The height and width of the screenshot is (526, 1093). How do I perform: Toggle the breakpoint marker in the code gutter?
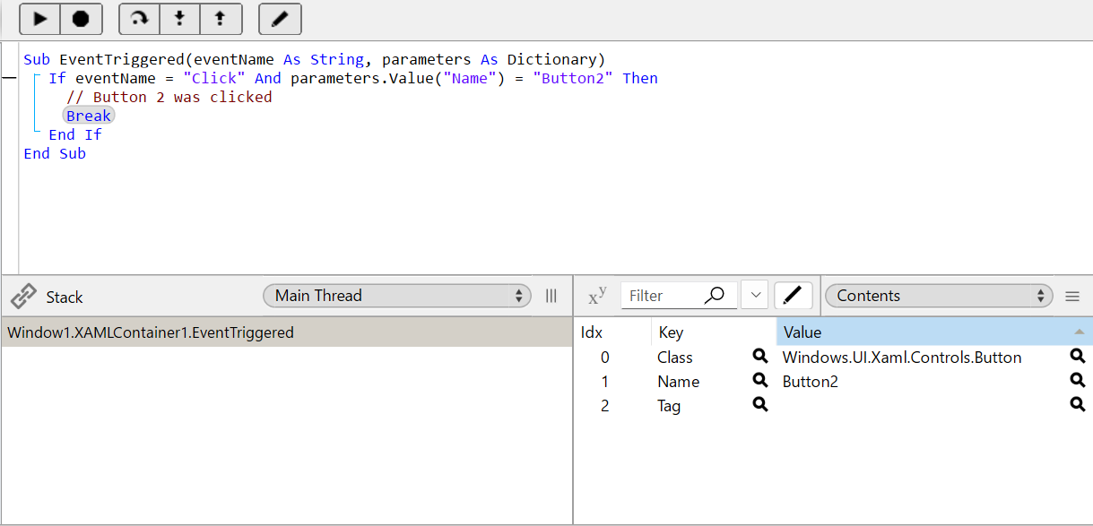tap(9, 78)
